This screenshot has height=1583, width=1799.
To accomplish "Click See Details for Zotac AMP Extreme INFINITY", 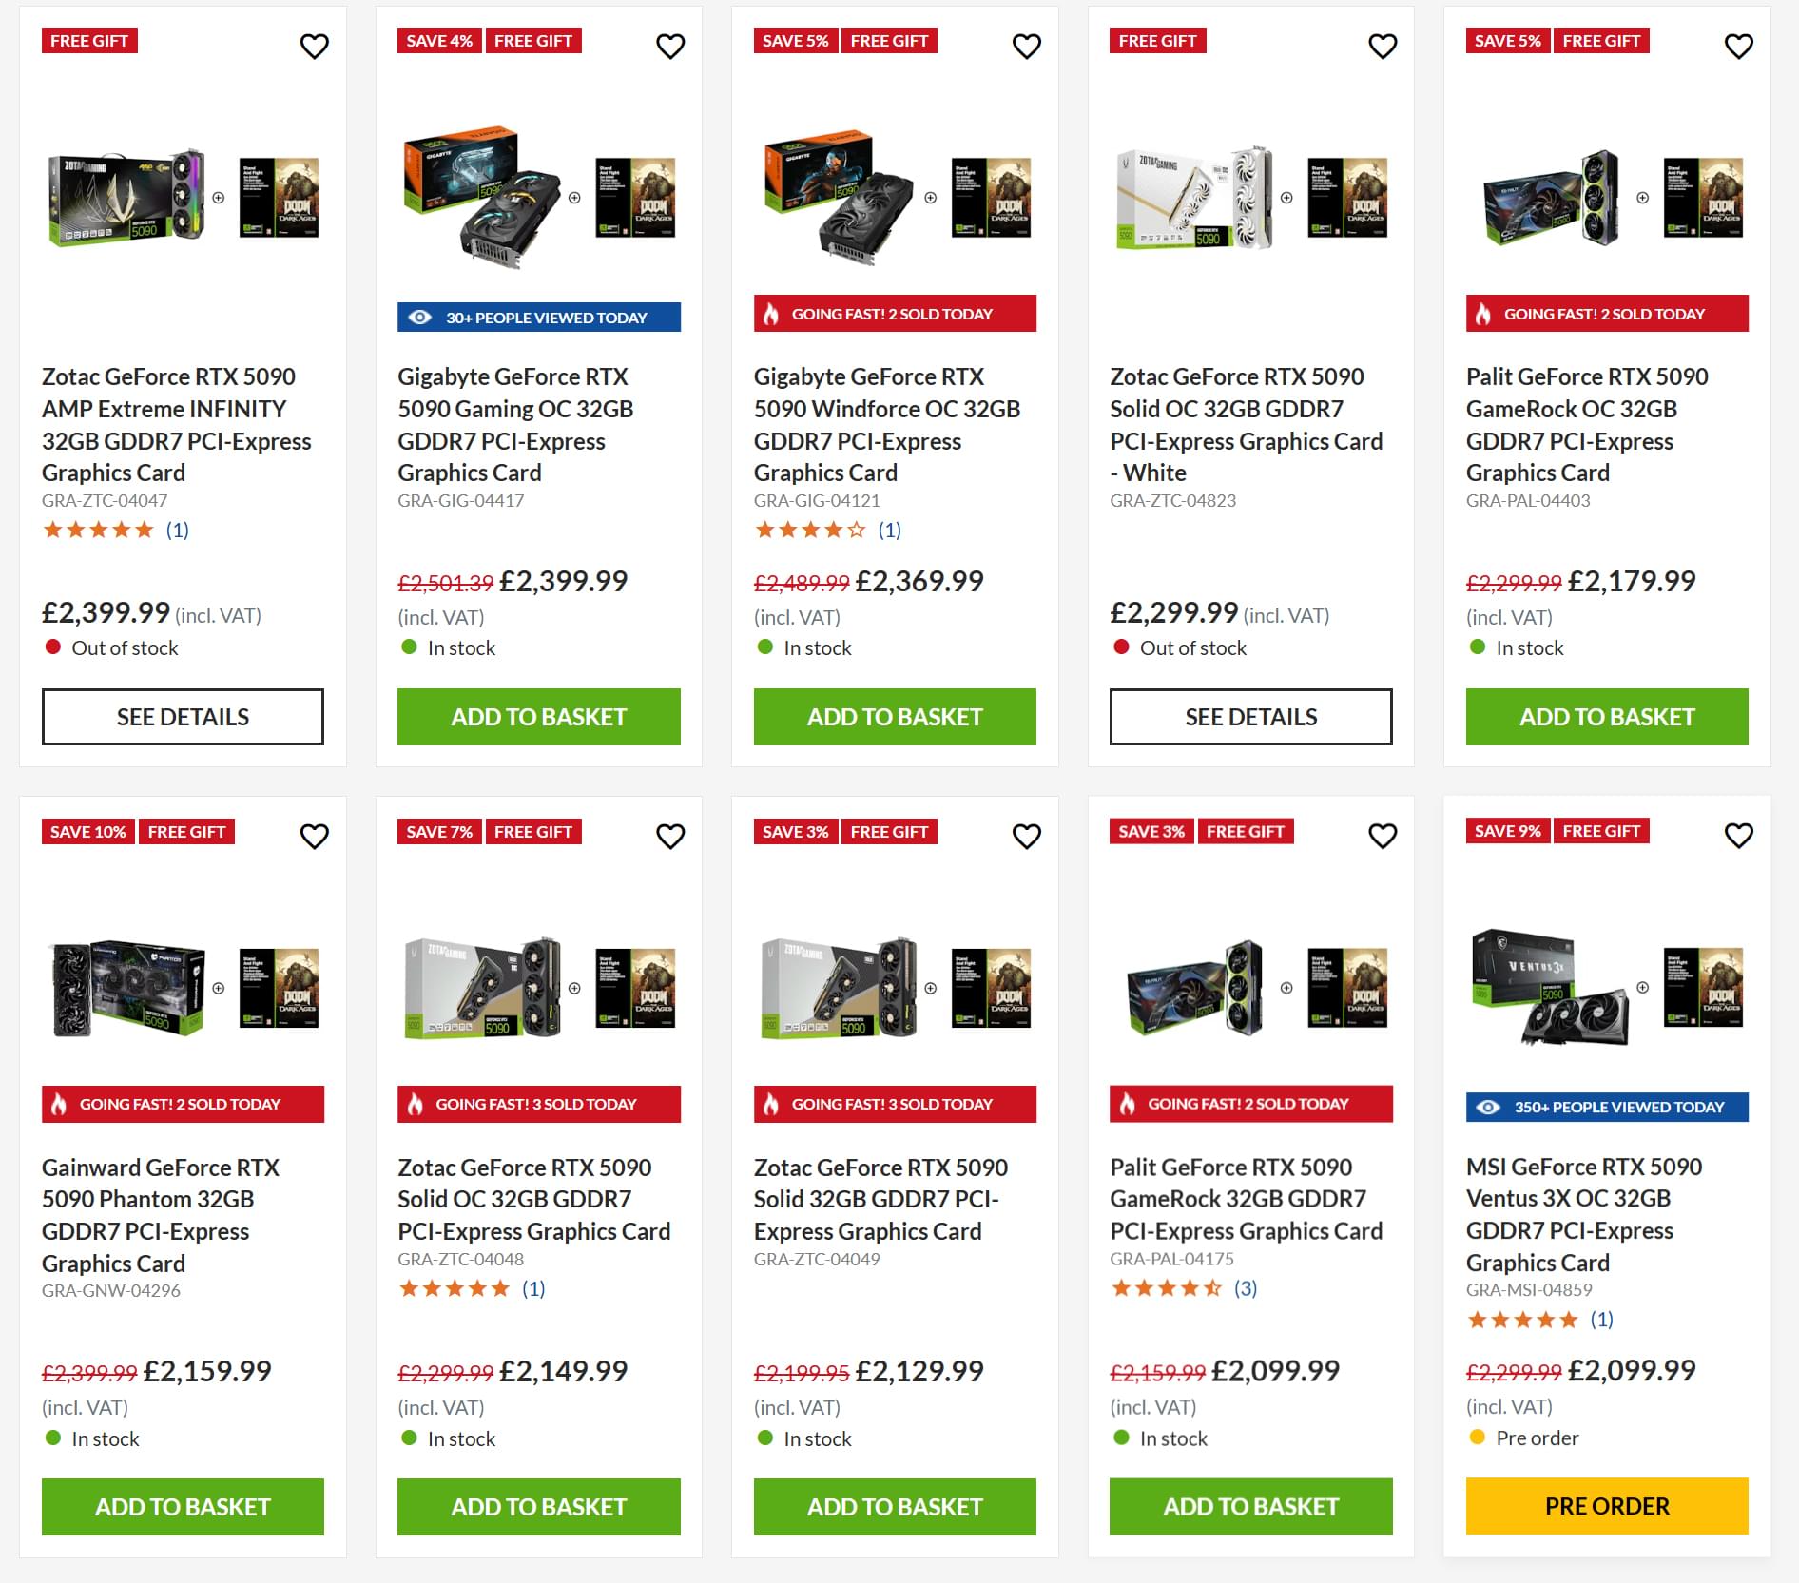I will [183, 717].
